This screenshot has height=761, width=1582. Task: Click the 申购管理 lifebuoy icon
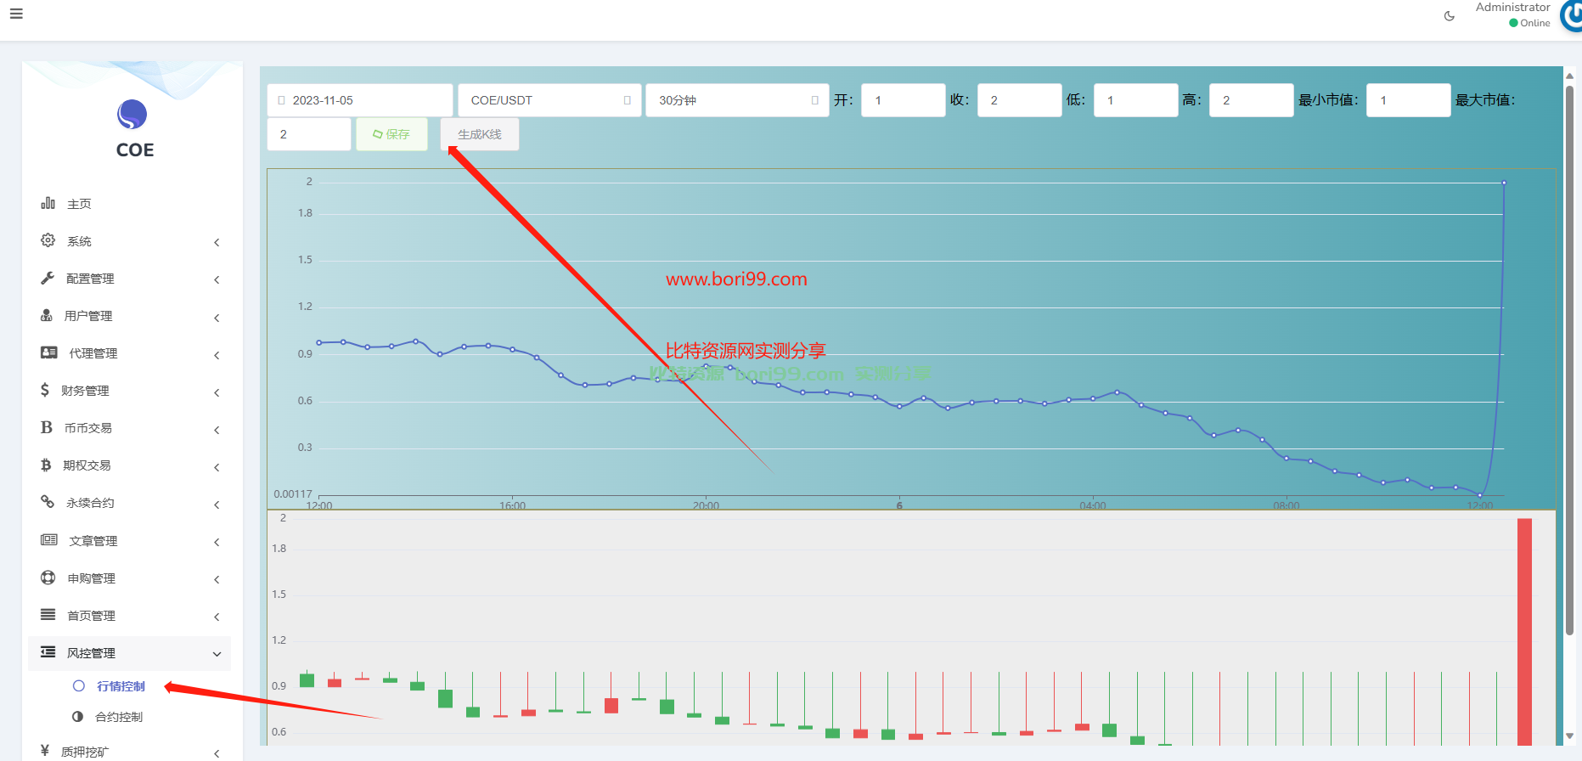[48, 578]
